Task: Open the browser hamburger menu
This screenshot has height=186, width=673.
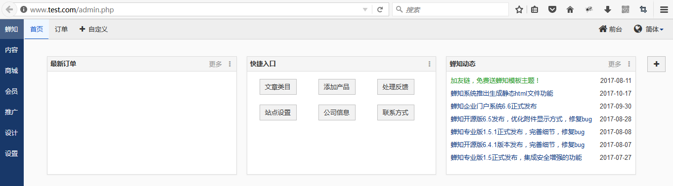Action: point(664,9)
